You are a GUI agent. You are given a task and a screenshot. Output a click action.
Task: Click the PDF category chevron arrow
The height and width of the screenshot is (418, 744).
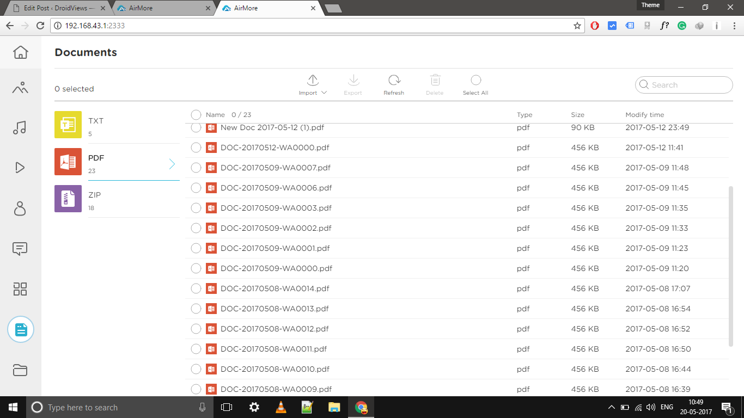(x=172, y=163)
